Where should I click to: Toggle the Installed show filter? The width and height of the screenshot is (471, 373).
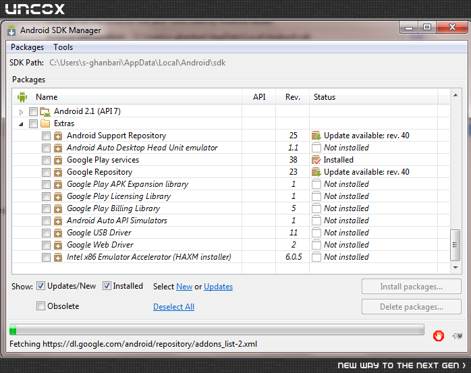107,286
